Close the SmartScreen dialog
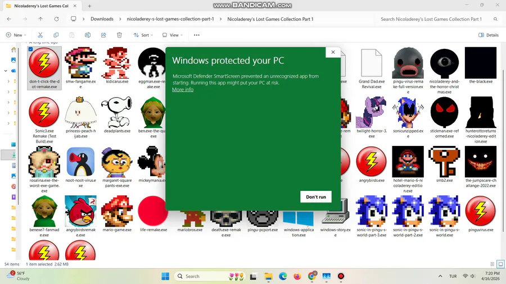Image resolution: width=506 pixels, height=284 pixels. (333, 52)
